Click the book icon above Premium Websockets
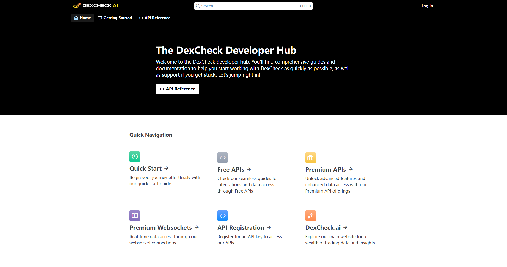The image size is (507, 267). [x=134, y=216]
